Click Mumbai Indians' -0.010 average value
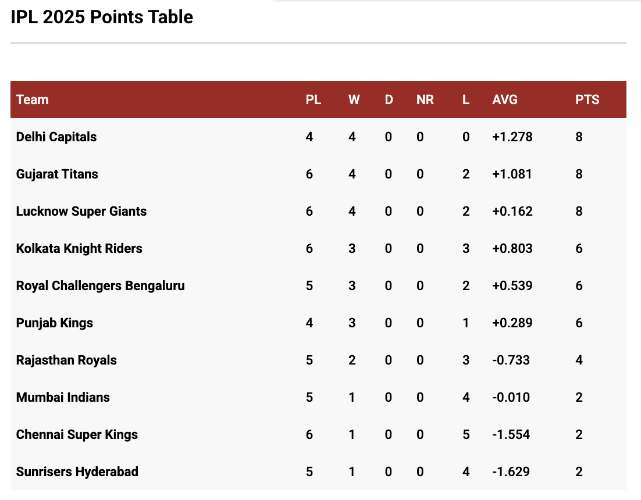The width and height of the screenshot is (641, 500). (x=511, y=398)
